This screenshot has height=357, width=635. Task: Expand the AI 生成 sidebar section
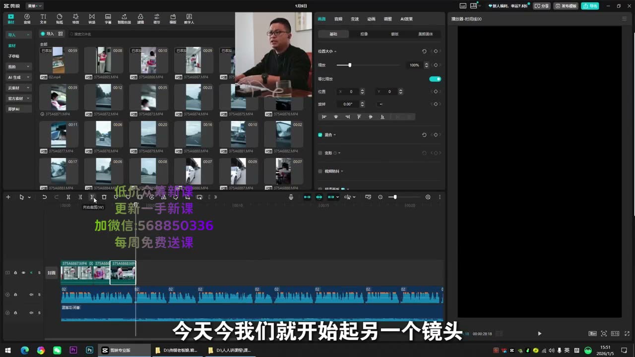pyautogui.click(x=19, y=77)
